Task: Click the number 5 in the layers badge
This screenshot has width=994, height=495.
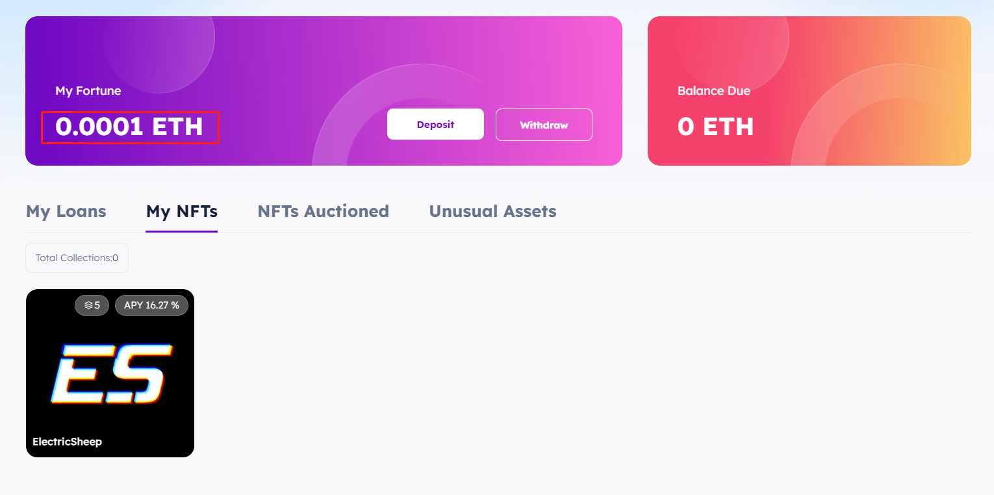Action: (x=97, y=305)
